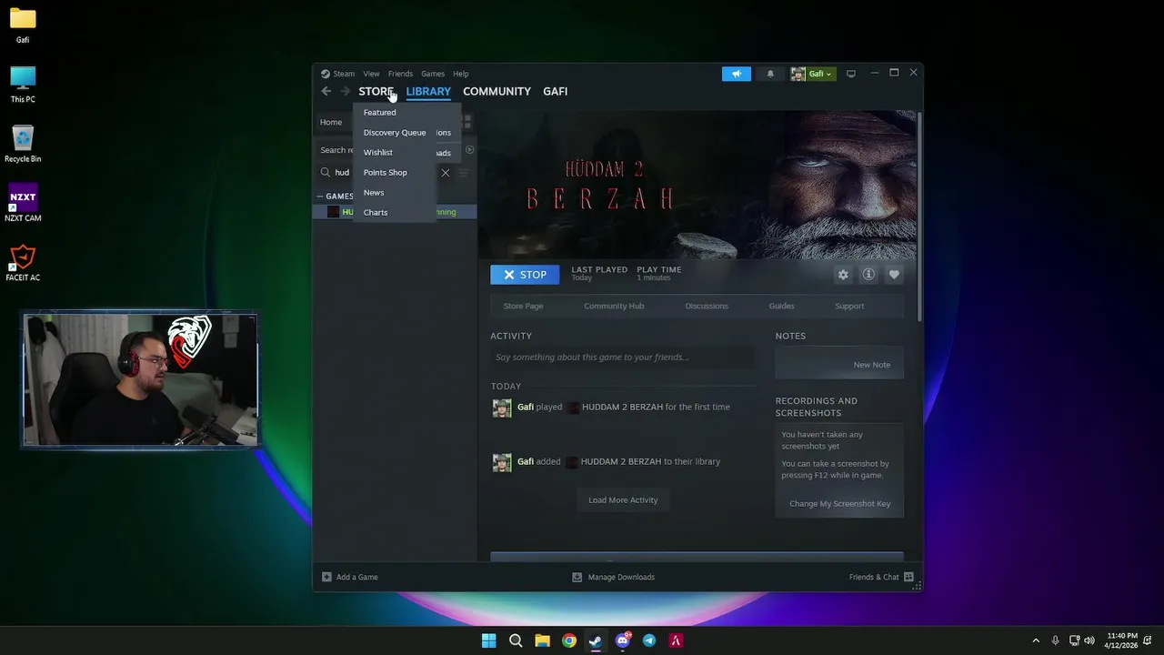Toggle ready-to-play filter icon
1164x655 pixels.
470,150
